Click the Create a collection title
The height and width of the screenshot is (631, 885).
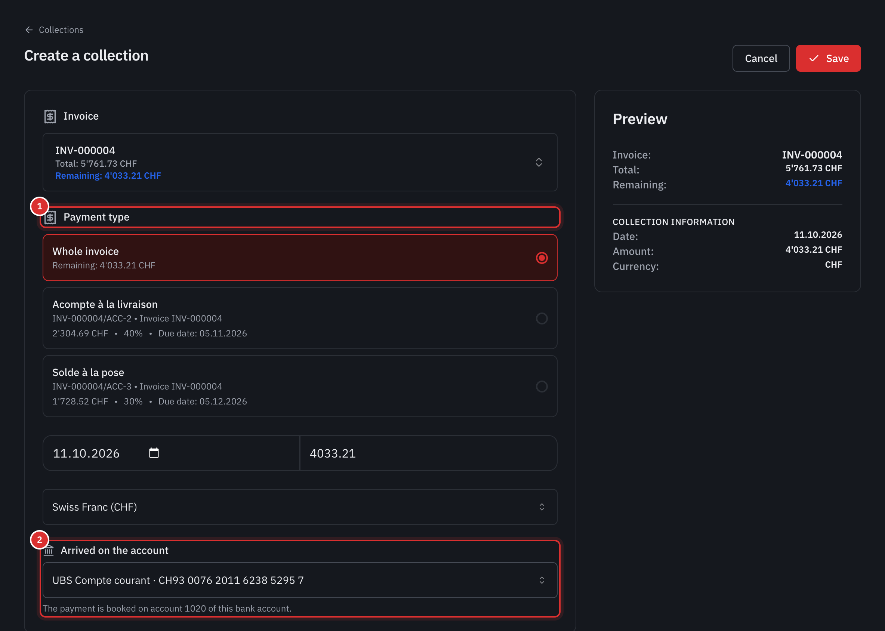tap(86, 56)
